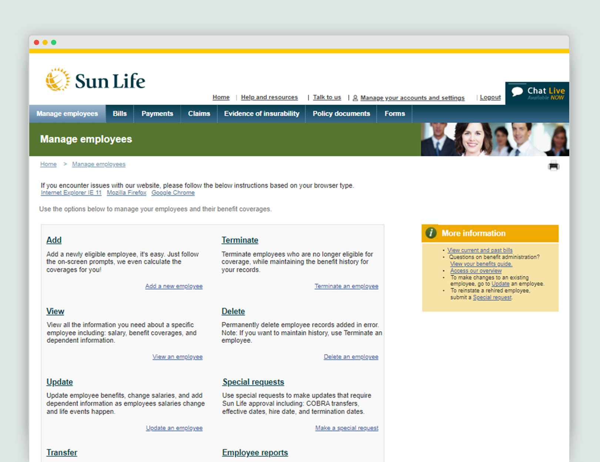Click Update link in More information

500,284
